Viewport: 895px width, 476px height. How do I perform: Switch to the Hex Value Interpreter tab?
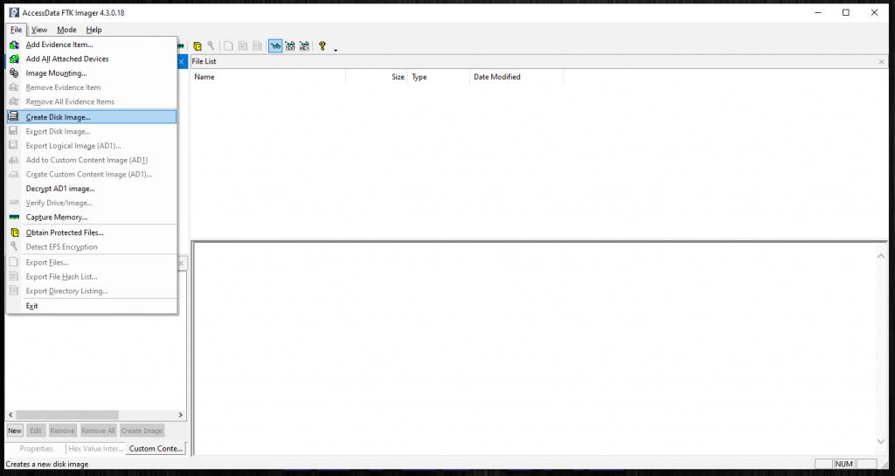coord(96,449)
